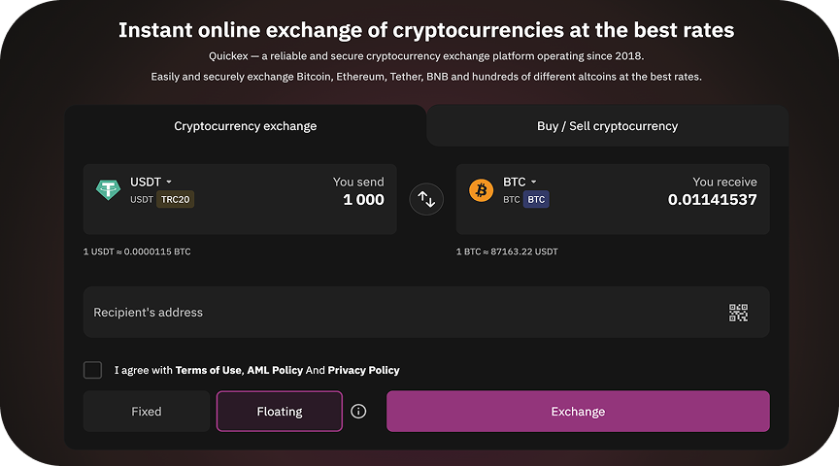Open the AML Policy link
Screen dimensions: 839x466
click(275, 370)
